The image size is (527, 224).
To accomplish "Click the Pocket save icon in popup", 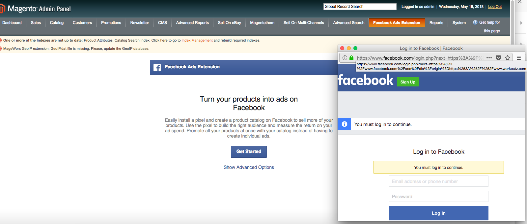I will [x=498, y=58].
